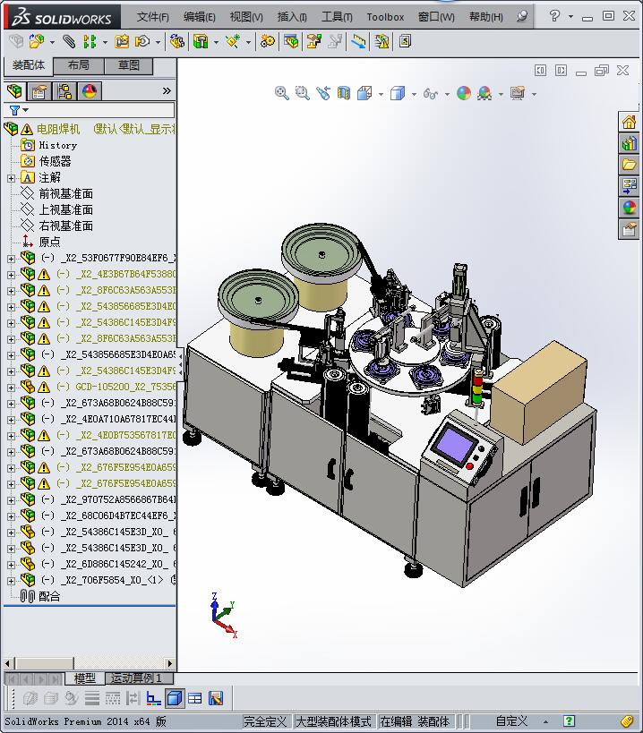Open the Move Component dropdown arrow
643x733 pixels.
158,42
